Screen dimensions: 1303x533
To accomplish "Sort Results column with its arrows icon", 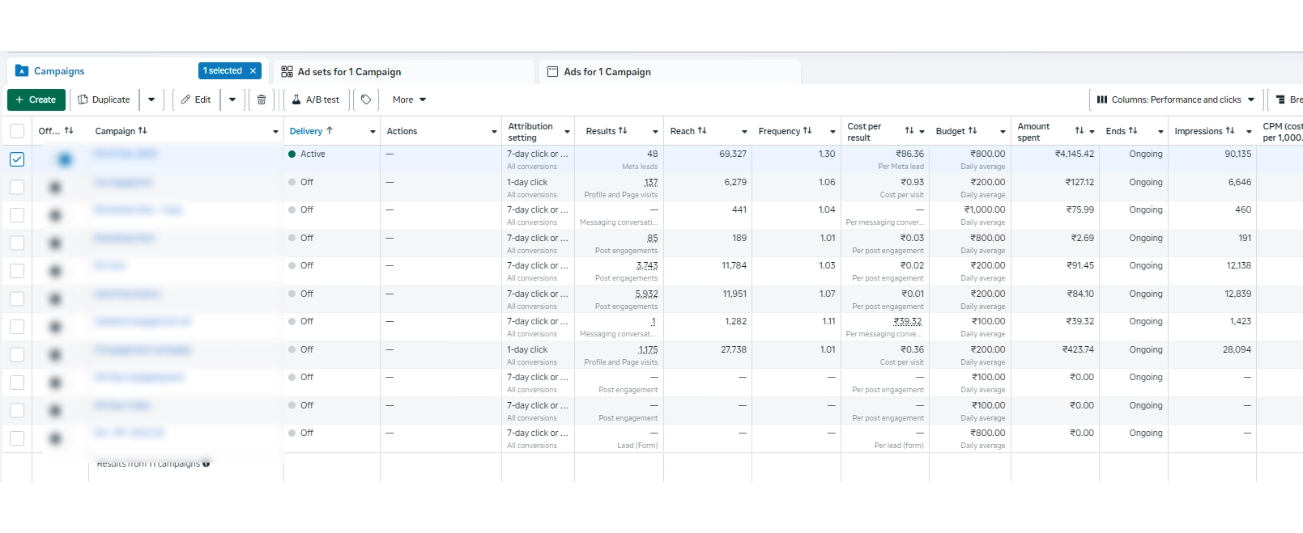I will click(623, 131).
